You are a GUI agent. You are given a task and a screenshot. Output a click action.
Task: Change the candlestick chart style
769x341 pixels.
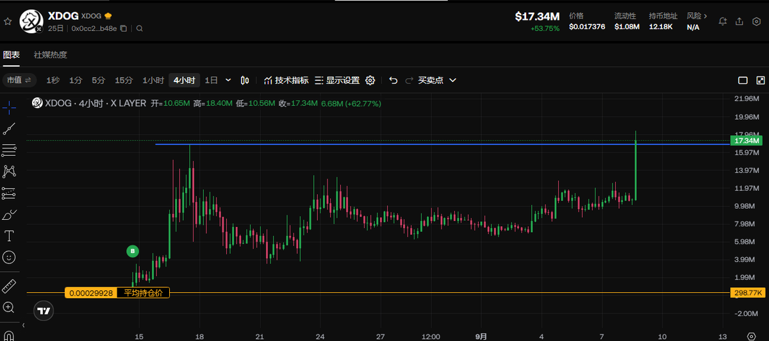coord(245,80)
